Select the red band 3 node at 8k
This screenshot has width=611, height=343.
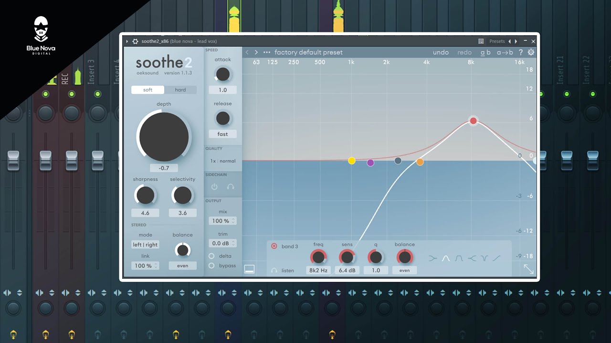(x=473, y=121)
